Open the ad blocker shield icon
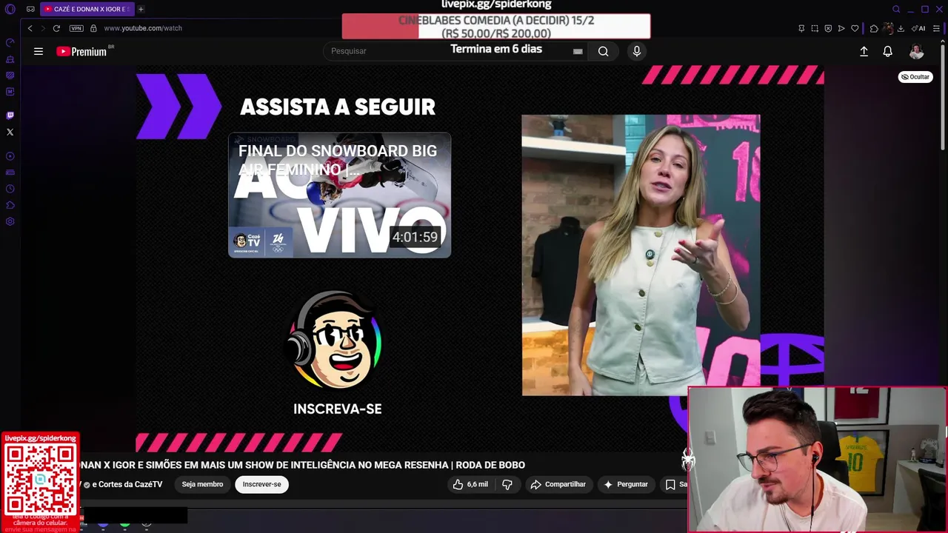This screenshot has height=533, width=948. [x=828, y=28]
